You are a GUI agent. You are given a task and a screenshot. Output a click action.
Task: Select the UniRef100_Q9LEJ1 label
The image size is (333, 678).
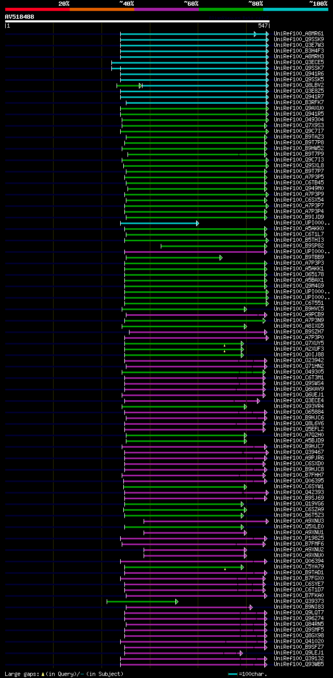[299, 653]
